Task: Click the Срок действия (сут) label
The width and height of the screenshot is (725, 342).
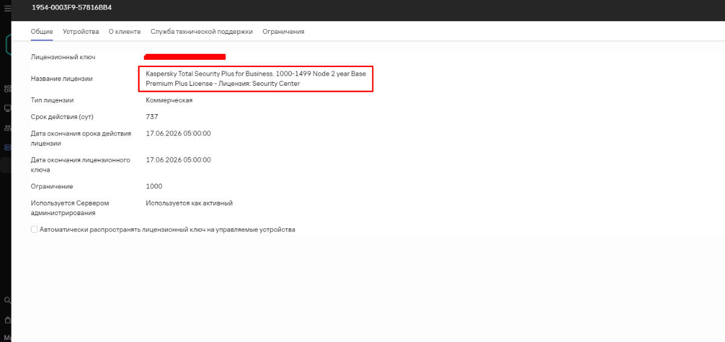Action: [x=62, y=117]
